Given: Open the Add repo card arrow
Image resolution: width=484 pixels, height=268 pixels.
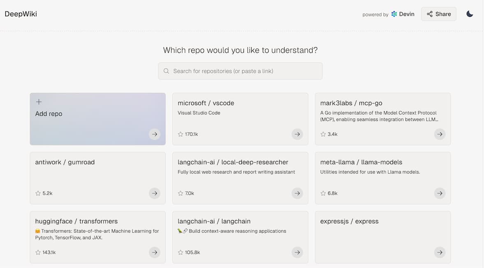Looking at the screenshot, I should [x=154, y=134].
